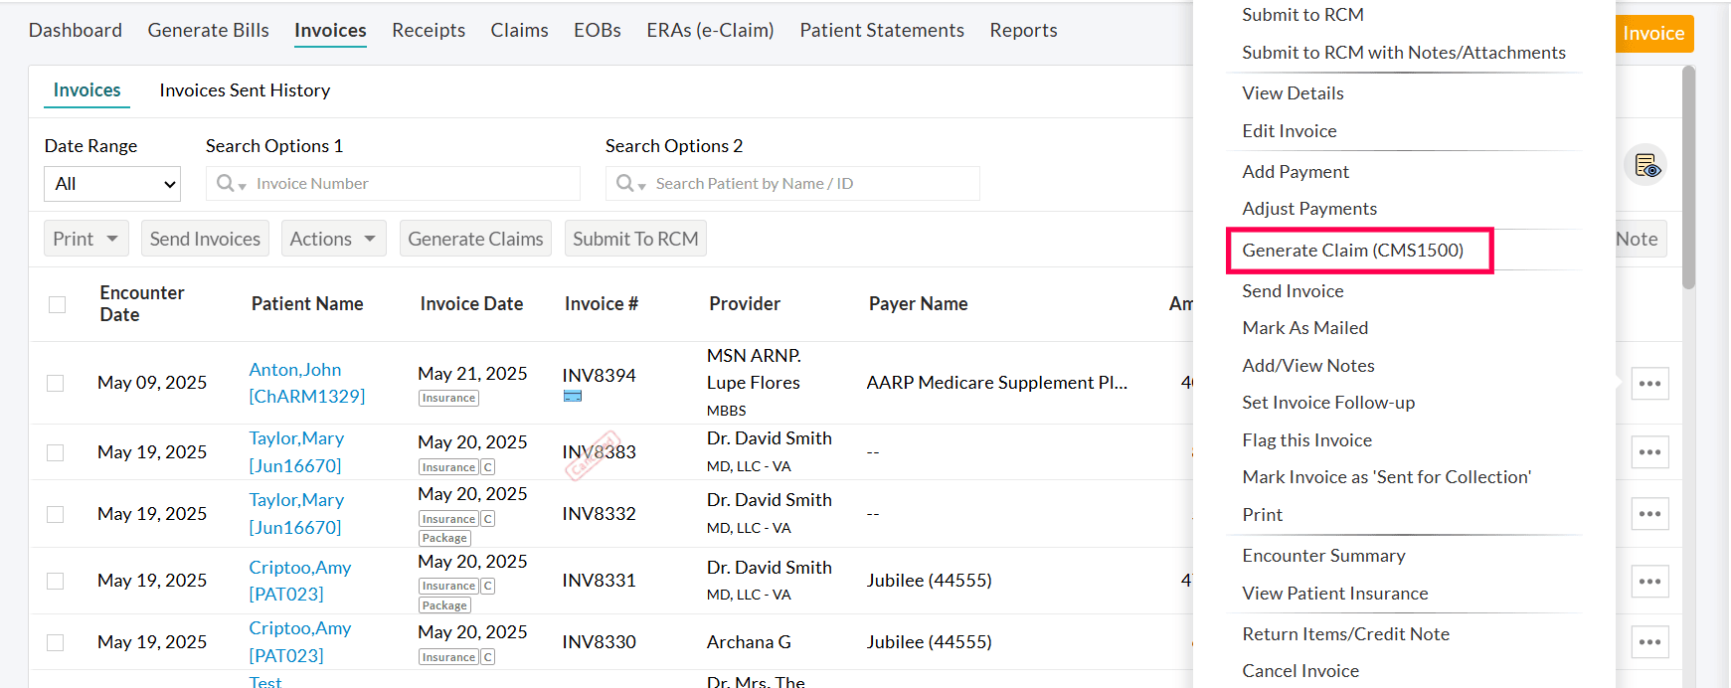This screenshot has height=688, width=1731.
Task: Choose Mark As Mailed menu item
Action: tap(1304, 328)
